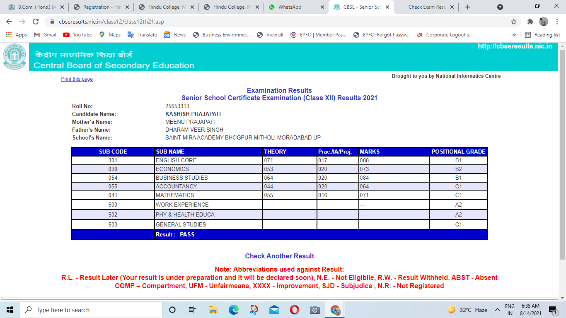The width and height of the screenshot is (566, 318).
Task: Select the CBSE - Senior School tab
Action: pos(361,7)
